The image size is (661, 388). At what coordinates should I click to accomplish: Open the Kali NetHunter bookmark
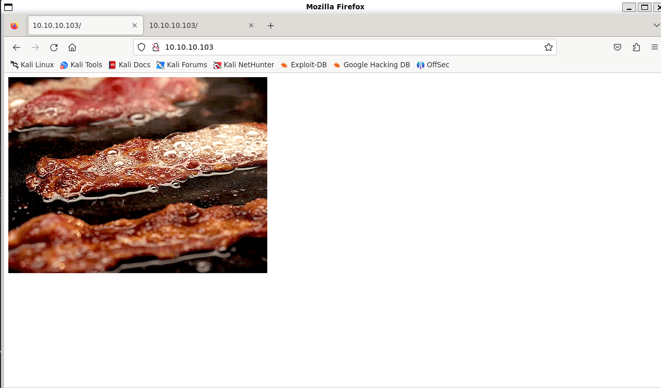(x=243, y=65)
